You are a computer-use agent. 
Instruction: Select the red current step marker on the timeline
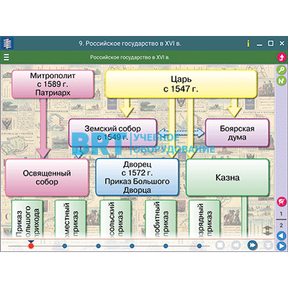pyautogui.click(x=31, y=246)
